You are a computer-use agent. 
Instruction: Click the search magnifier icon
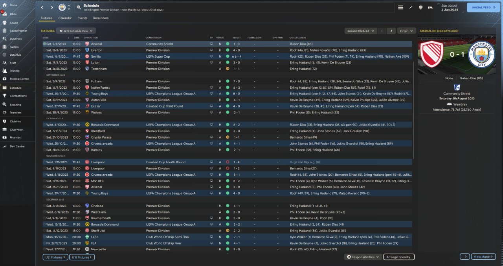(x=79, y=7)
